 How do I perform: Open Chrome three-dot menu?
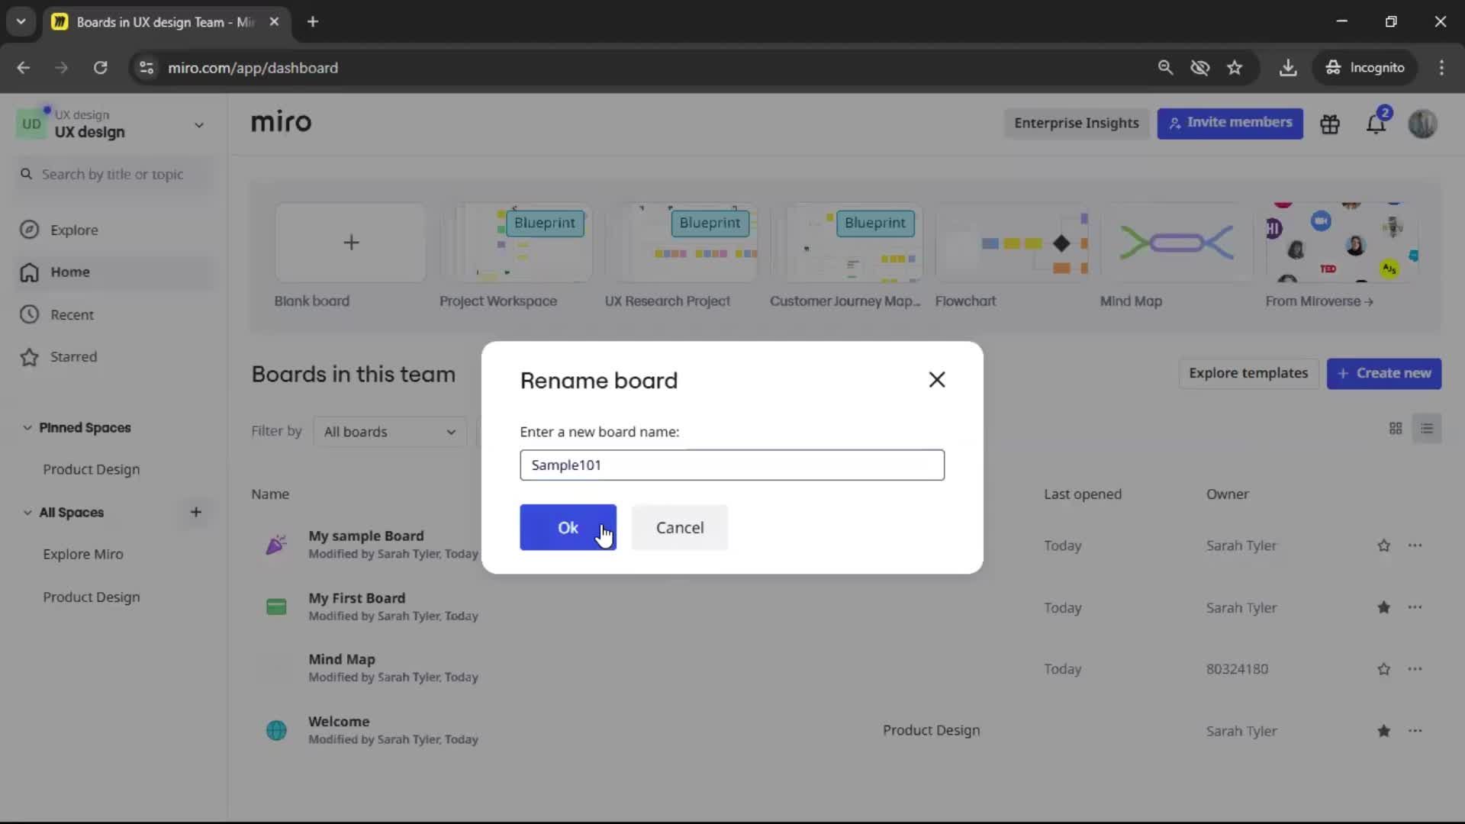[1441, 67]
